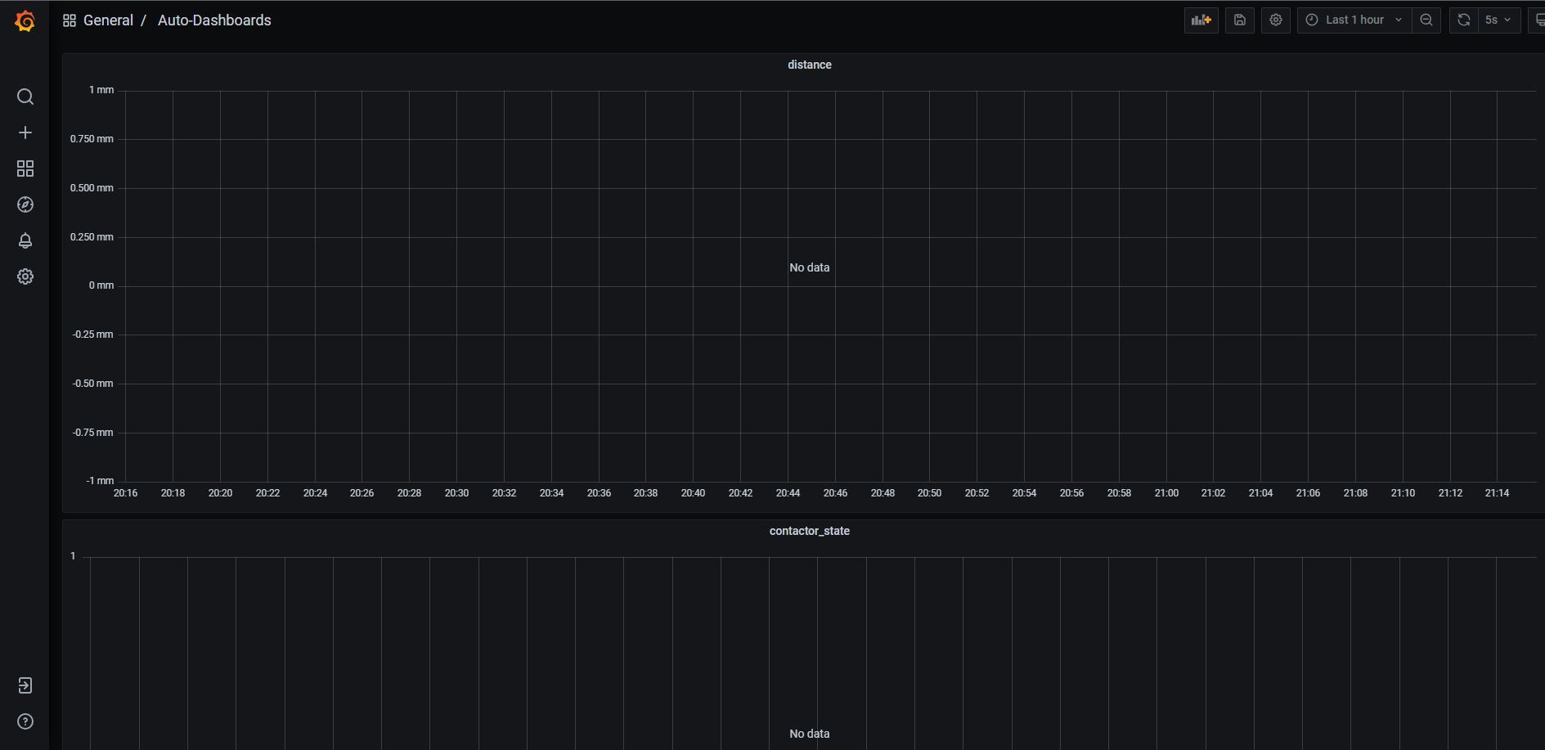This screenshot has height=750, width=1545.
Task: Click the Grafana logo home icon
Action: pyautogui.click(x=25, y=21)
